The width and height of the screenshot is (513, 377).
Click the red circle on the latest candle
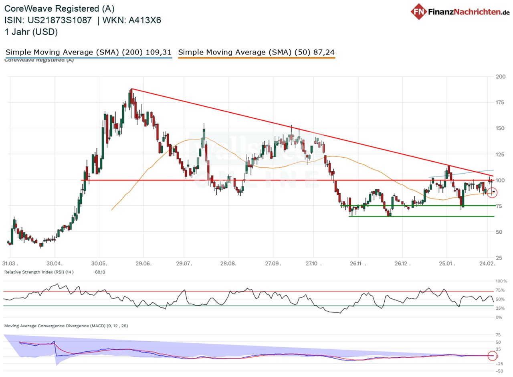pos(492,192)
